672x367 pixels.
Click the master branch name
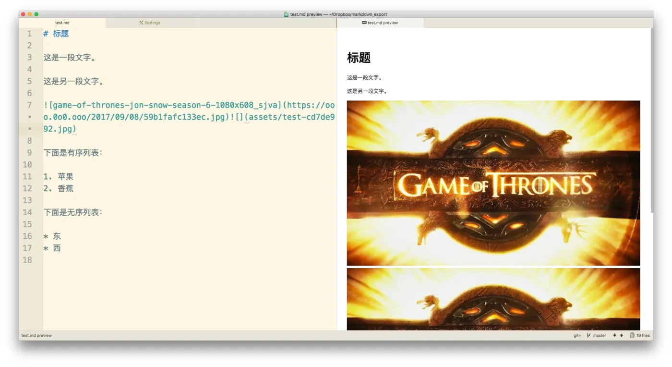coord(600,335)
